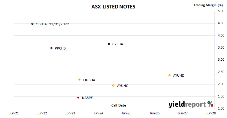Click the red NABPE diamond marker
The height and width of the screenshot is (118, 227).
point(78,98)
